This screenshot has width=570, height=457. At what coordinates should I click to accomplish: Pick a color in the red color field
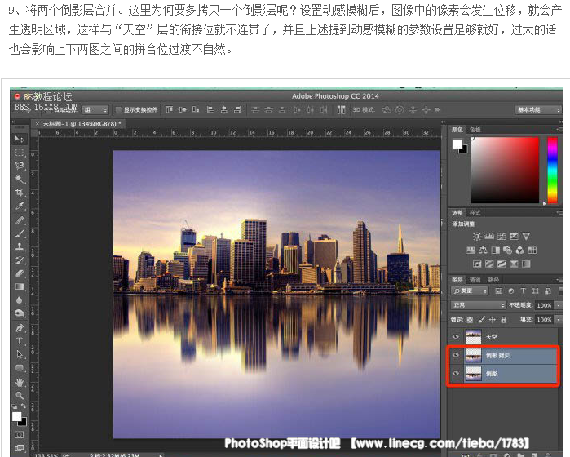[x=505, y=170]
